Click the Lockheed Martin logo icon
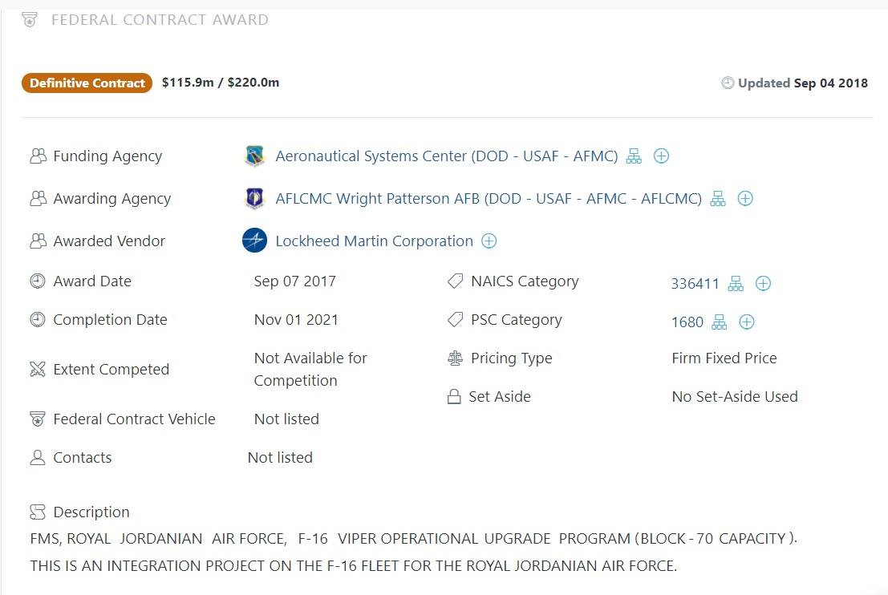Viewport: 888px width, 595px height. (x=254, y=240)
